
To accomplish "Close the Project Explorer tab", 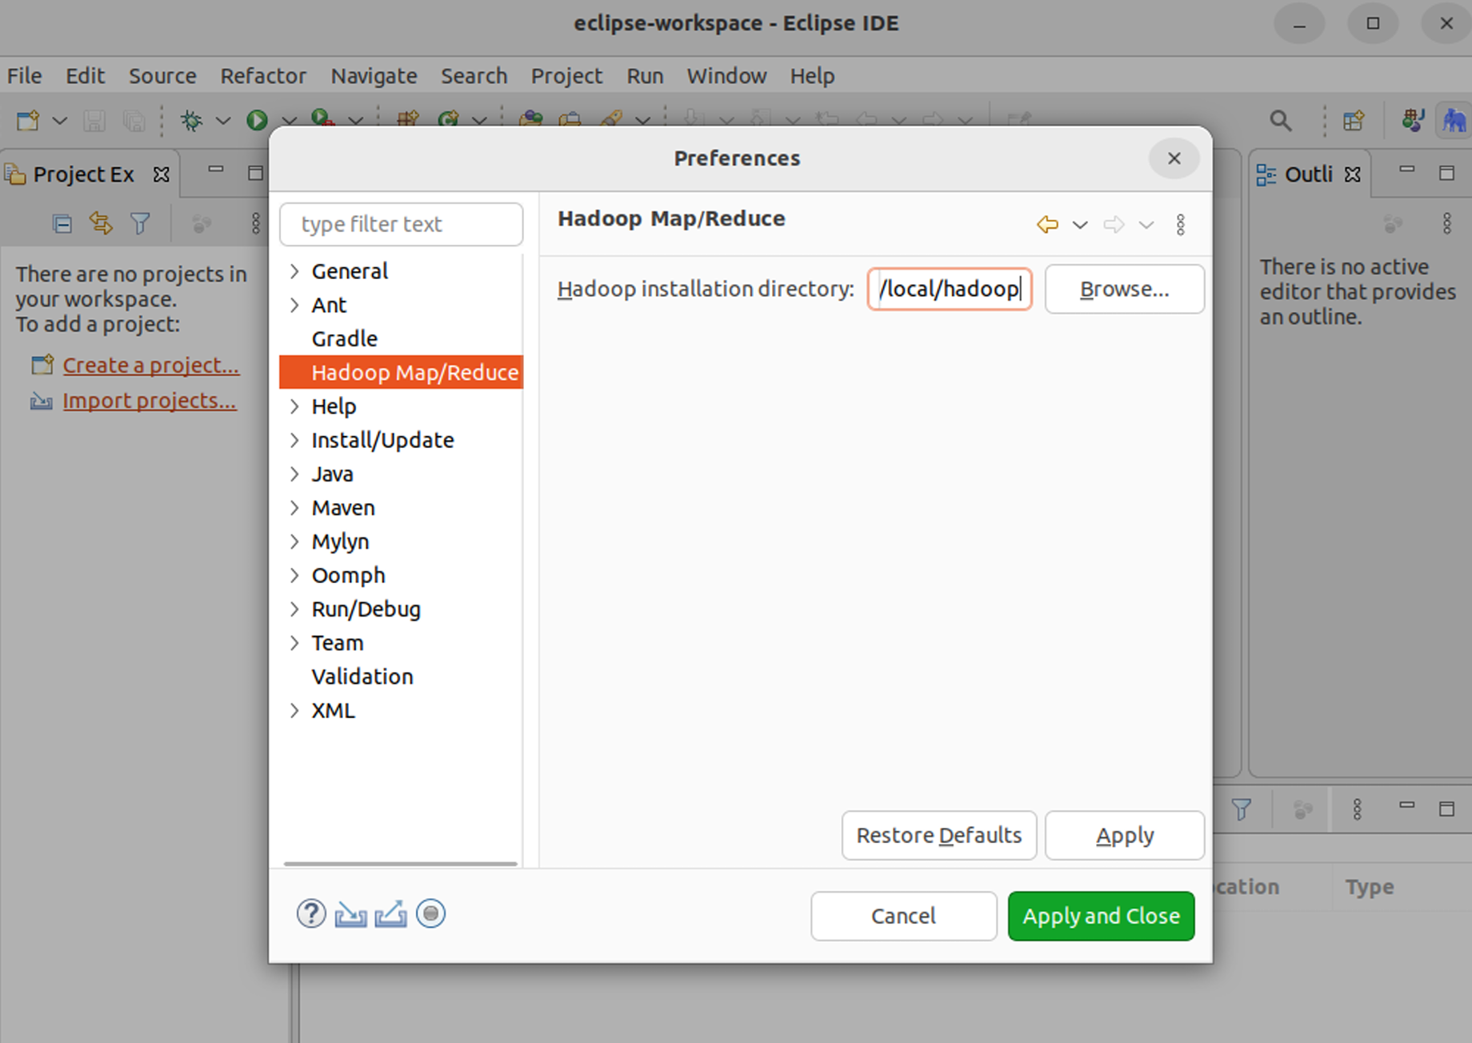I will (x=161, y=174).
